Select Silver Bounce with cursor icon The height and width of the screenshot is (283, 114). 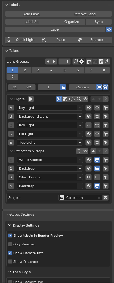(x=106, y=177)
